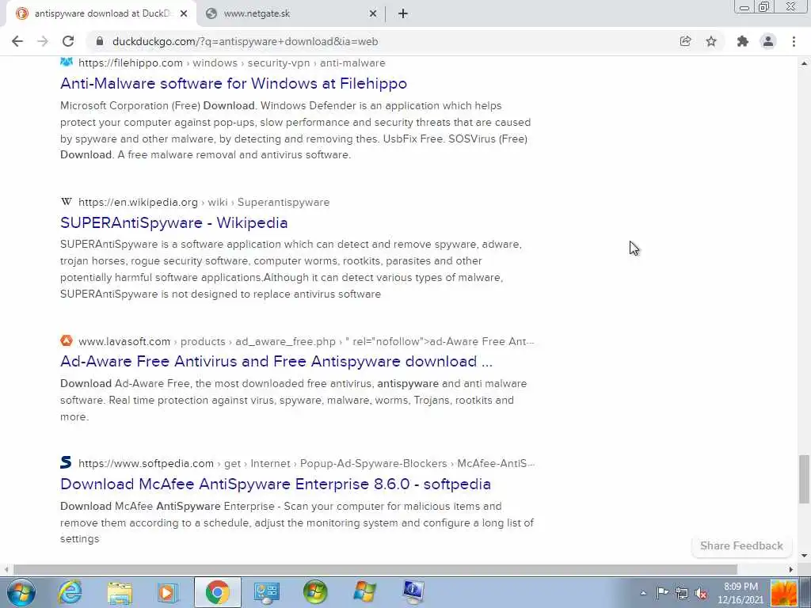View site info via the lock icon
Image resolution: width=811 pixels, height=608 pixels.
pos(100,41)
